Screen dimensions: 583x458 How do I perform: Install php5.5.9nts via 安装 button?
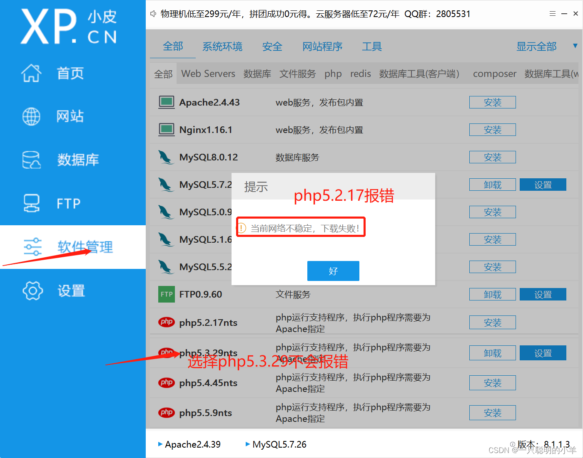tap(493, 413)
